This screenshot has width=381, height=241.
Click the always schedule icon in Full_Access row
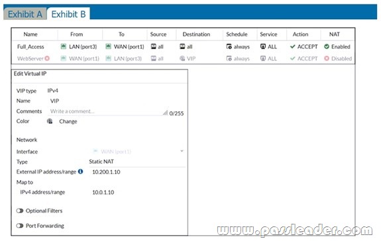(229, 46)
